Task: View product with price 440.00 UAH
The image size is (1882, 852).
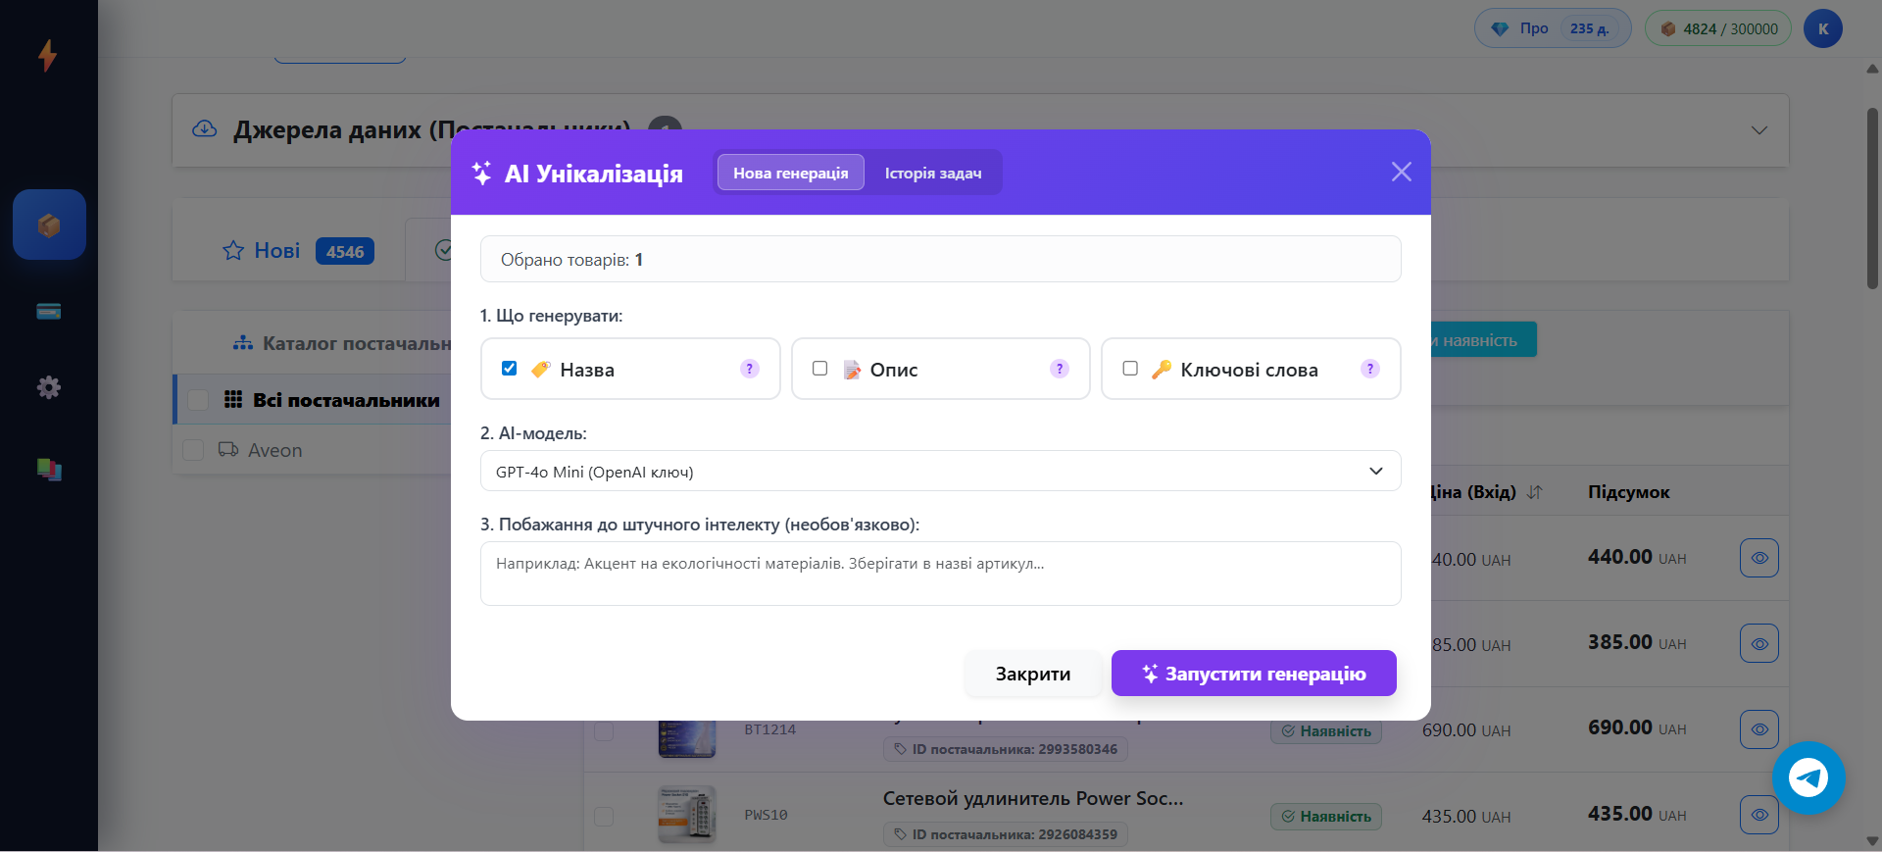Action: pyautogui.click(x=1759, y=558)
